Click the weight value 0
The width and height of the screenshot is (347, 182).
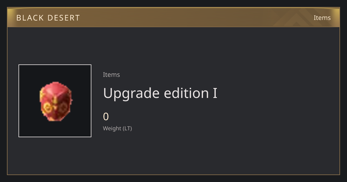click(x=106, y=117)
